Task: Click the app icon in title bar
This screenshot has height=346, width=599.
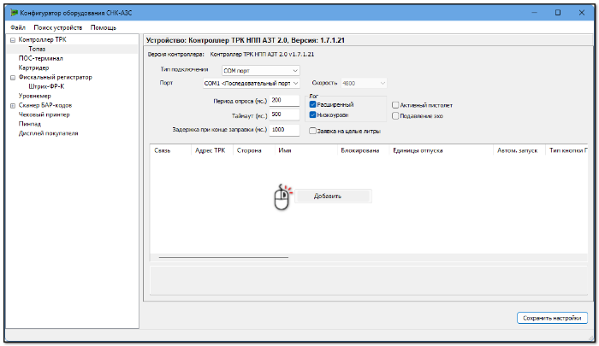Action: (15, 13)
